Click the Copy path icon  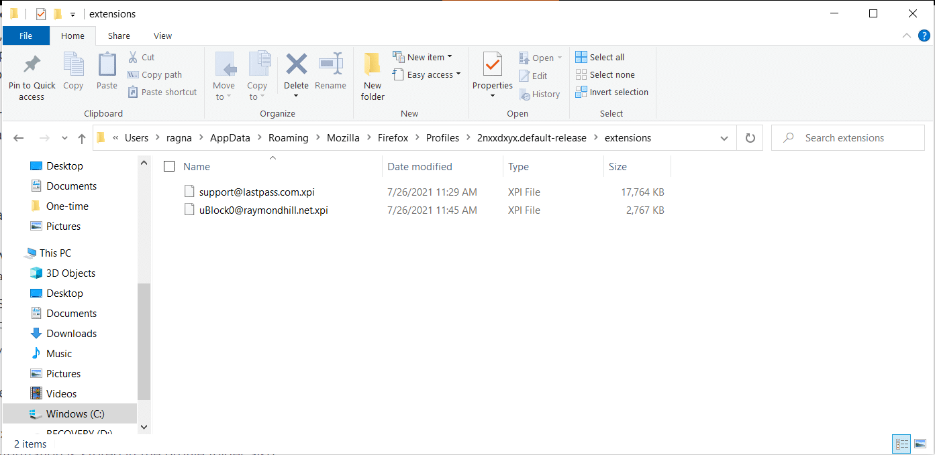(x=154, y=74)
